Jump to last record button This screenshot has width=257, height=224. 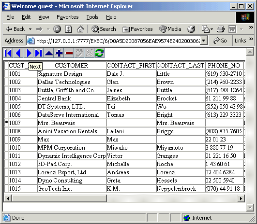(x=39, y=53)
